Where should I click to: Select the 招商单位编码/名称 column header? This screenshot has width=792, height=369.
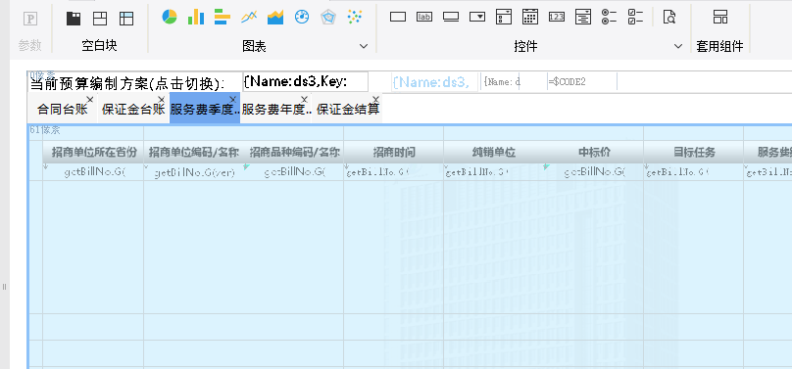pyautogui.click(x=194, y=152)
